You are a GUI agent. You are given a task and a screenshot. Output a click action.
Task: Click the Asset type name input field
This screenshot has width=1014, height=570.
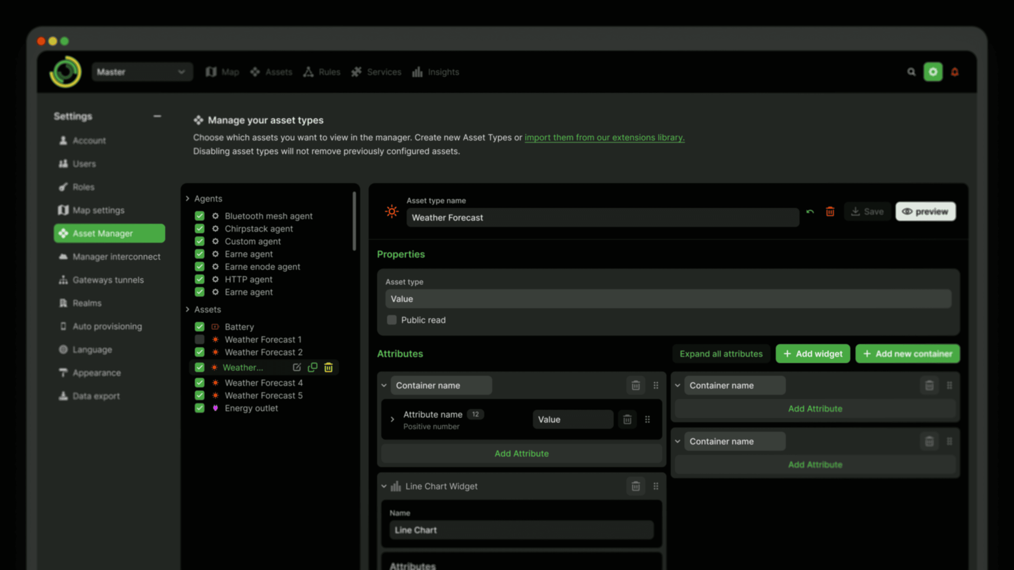point(602,217)
